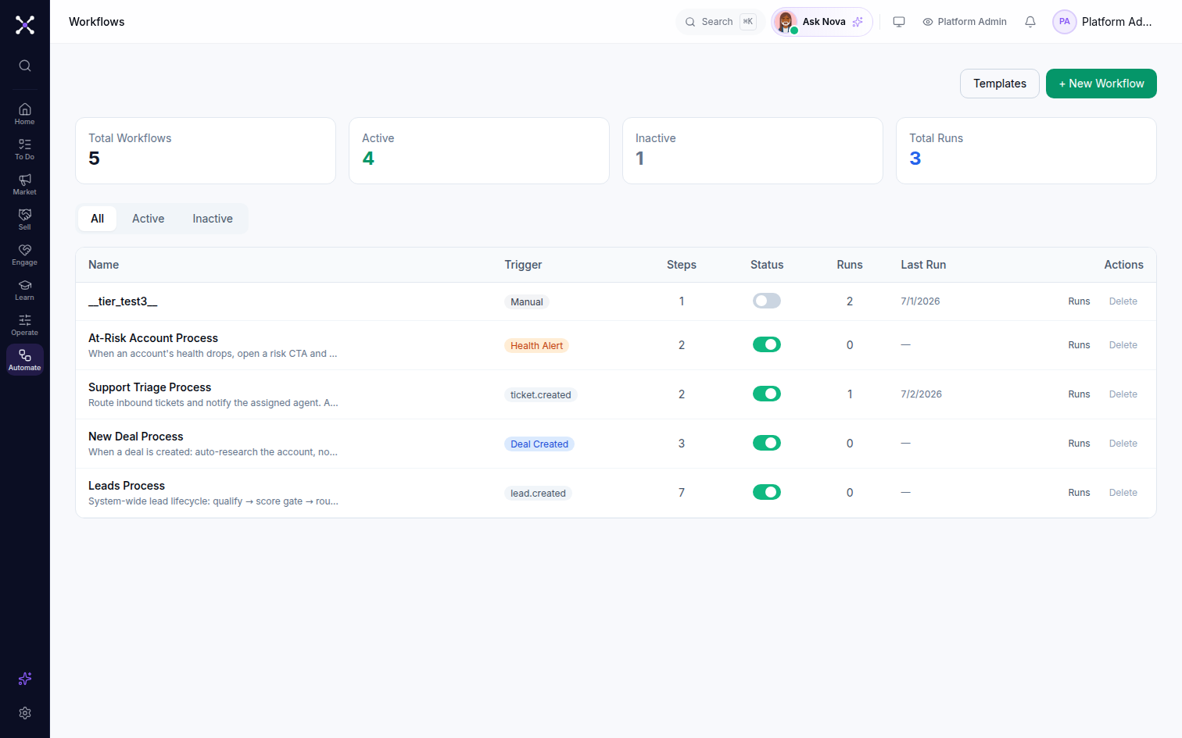Click the Total Workflows card

206,151
